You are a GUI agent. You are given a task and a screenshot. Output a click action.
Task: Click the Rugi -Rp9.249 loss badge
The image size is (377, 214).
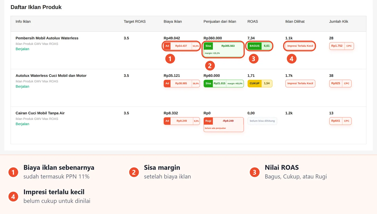(x=224, y=125)
